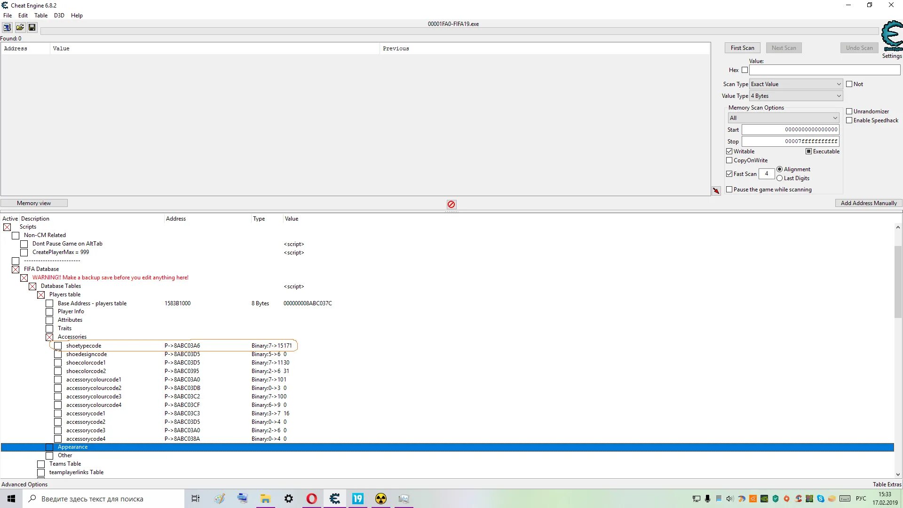903x508 pixels.
Task: Select the Last Digits radio button
Action: 779,178
